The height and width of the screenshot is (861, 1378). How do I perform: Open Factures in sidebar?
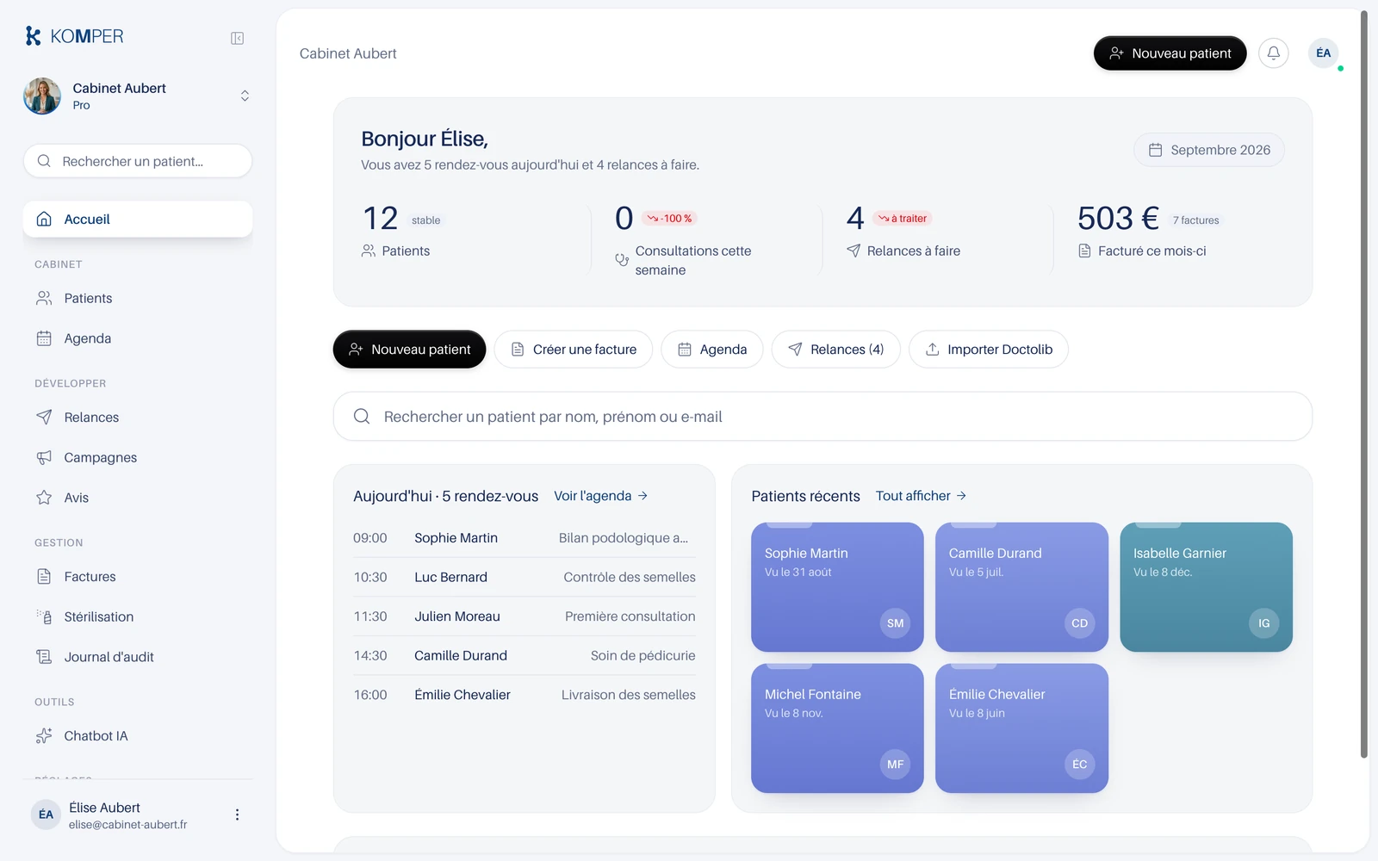click(x=138, y=577)
